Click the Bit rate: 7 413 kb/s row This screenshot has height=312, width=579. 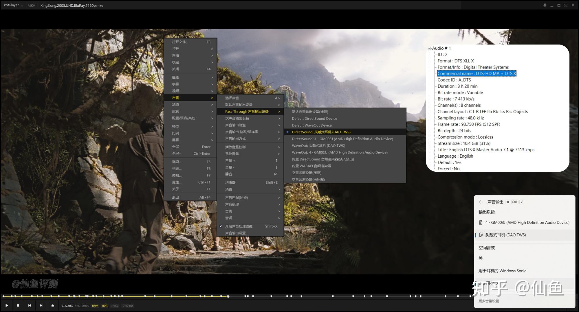point(456,99)
